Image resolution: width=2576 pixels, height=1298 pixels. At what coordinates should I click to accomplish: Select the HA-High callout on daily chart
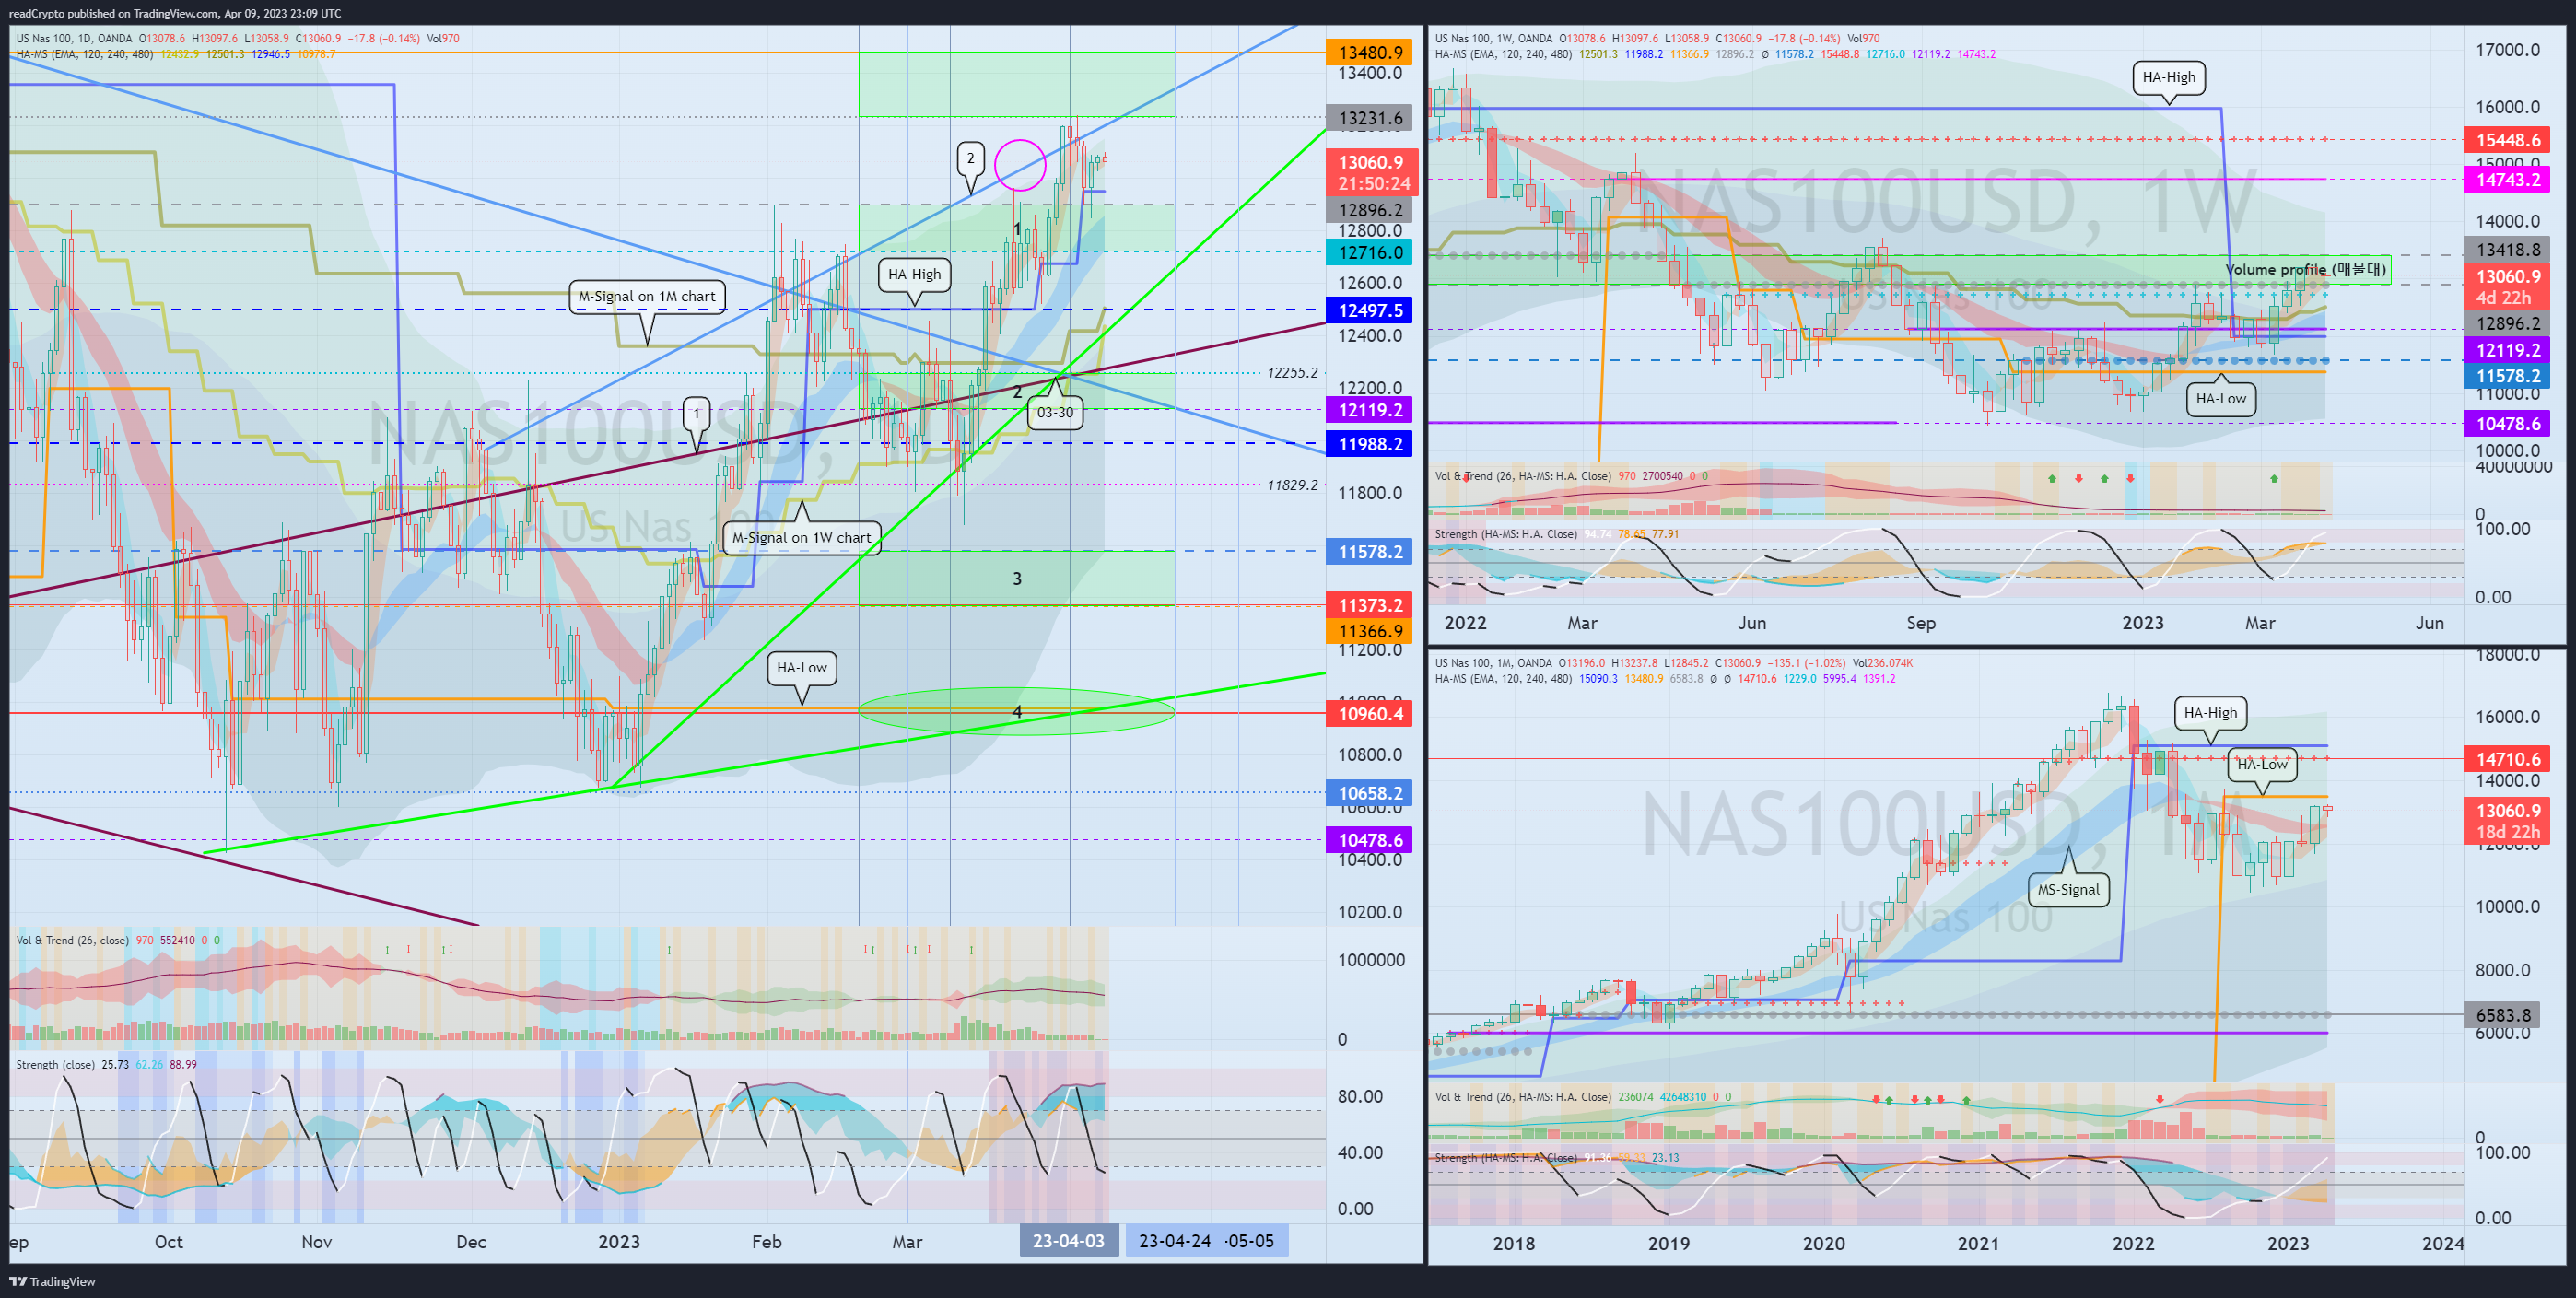[x=914, y=274]
